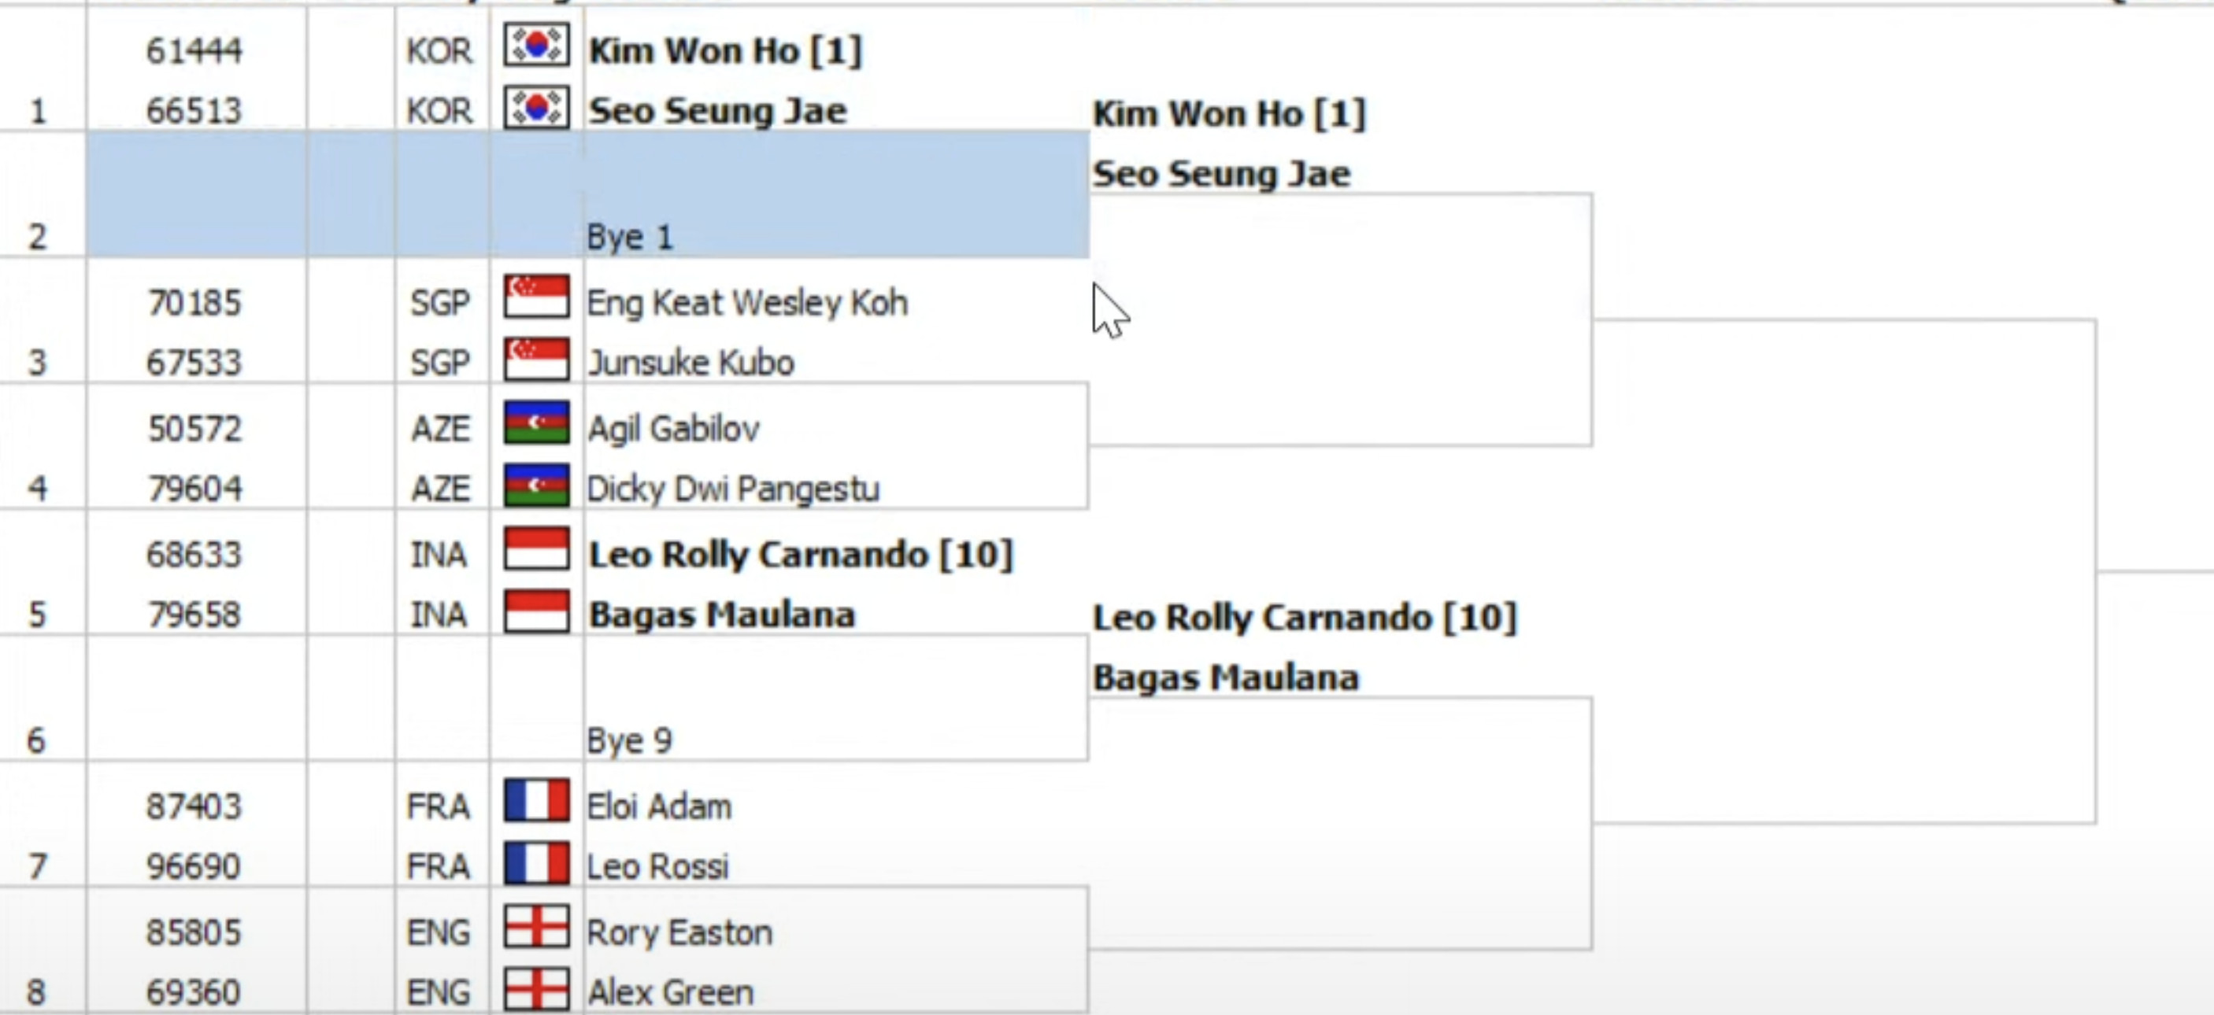The image size is (2214, 1015).
Task: Click the Singapore flag beside Eng Keat Wesley Koh
Action: (536, 297)
